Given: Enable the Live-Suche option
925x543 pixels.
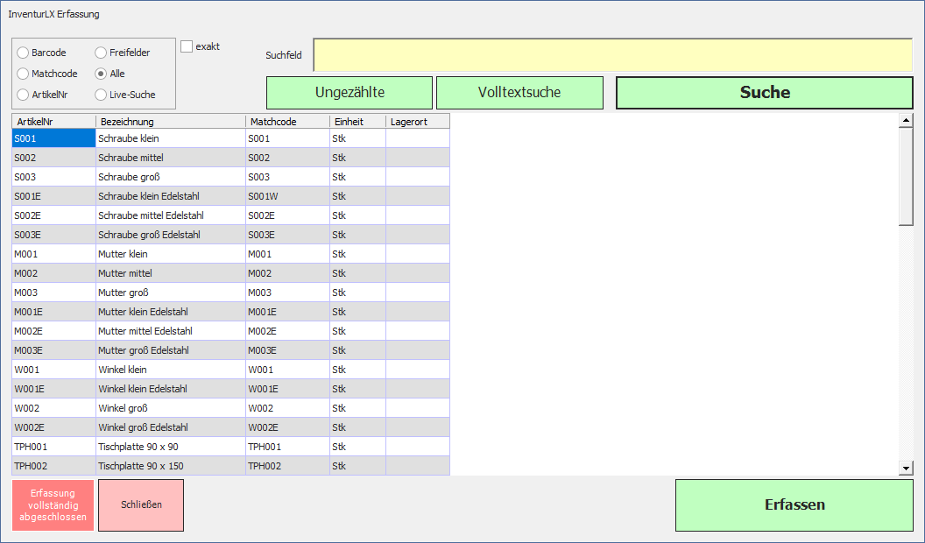Looking at the screenshot, I should click(102, 95).
